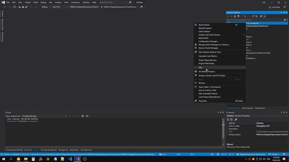The width and height of the screenshot is (289, 162).
Task: Click Collapse All icon in Solution Explorer
Action: pyautogui.click(x=253, y=16)
